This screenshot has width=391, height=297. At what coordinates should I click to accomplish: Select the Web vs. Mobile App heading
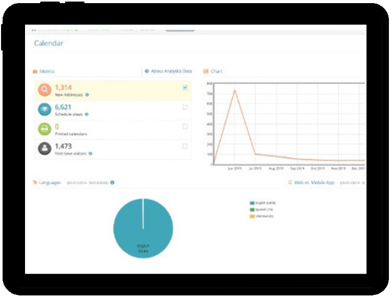[313, 183]
